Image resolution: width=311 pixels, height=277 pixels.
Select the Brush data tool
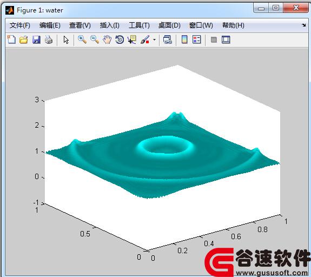click(145, 39)
